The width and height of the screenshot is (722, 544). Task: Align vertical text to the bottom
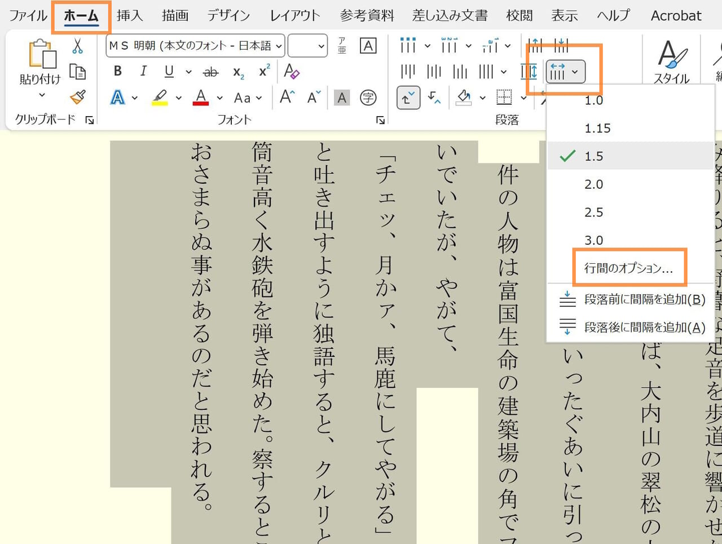[460, 71]
